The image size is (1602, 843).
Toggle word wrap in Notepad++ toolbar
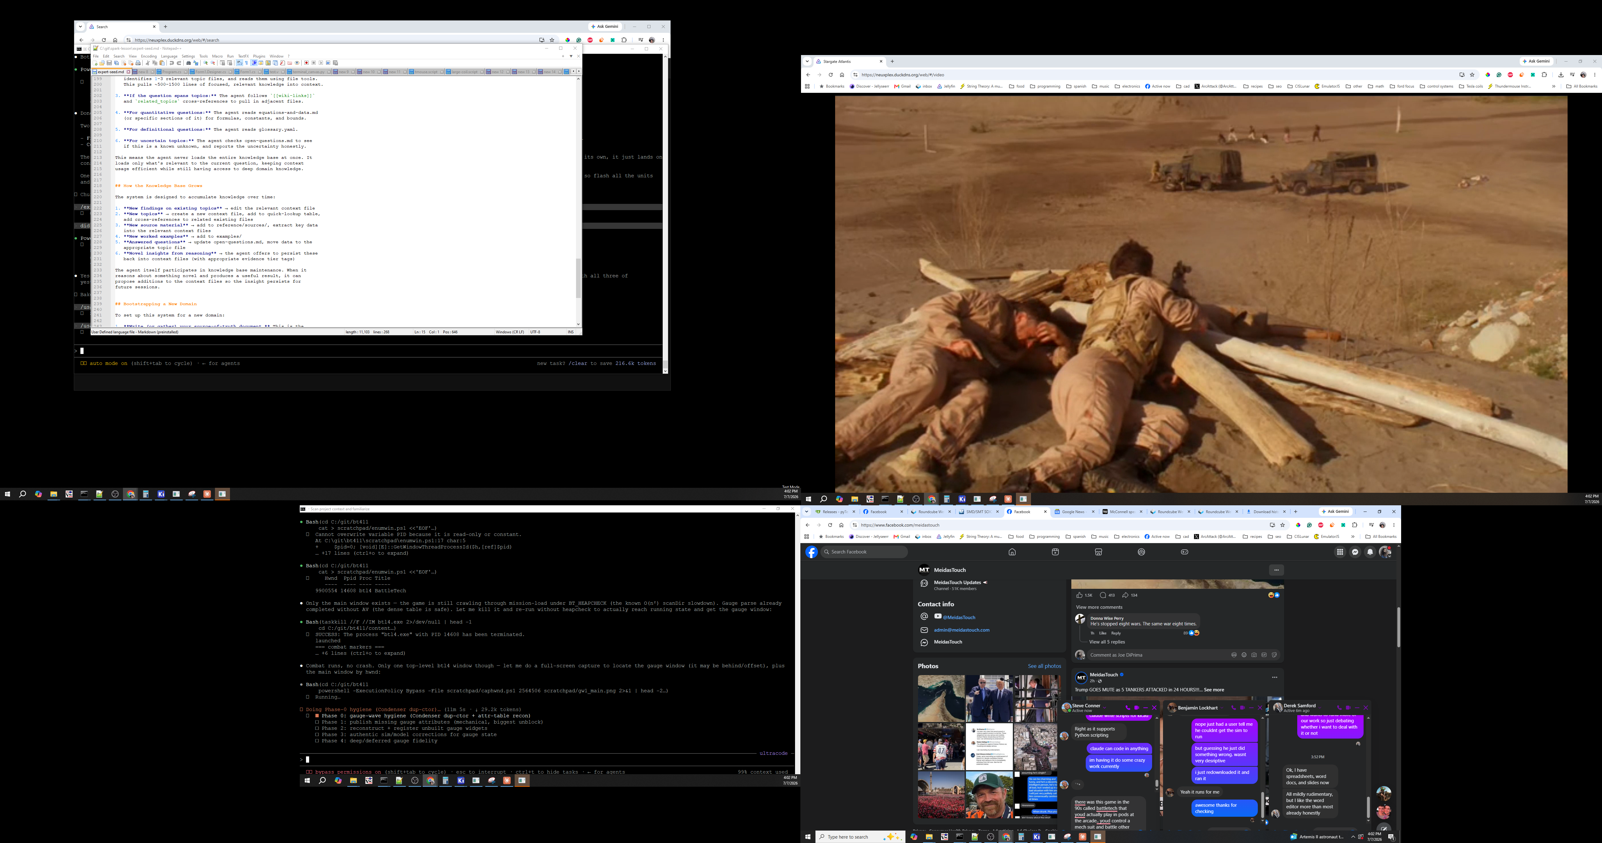click(x=239, y=63)
